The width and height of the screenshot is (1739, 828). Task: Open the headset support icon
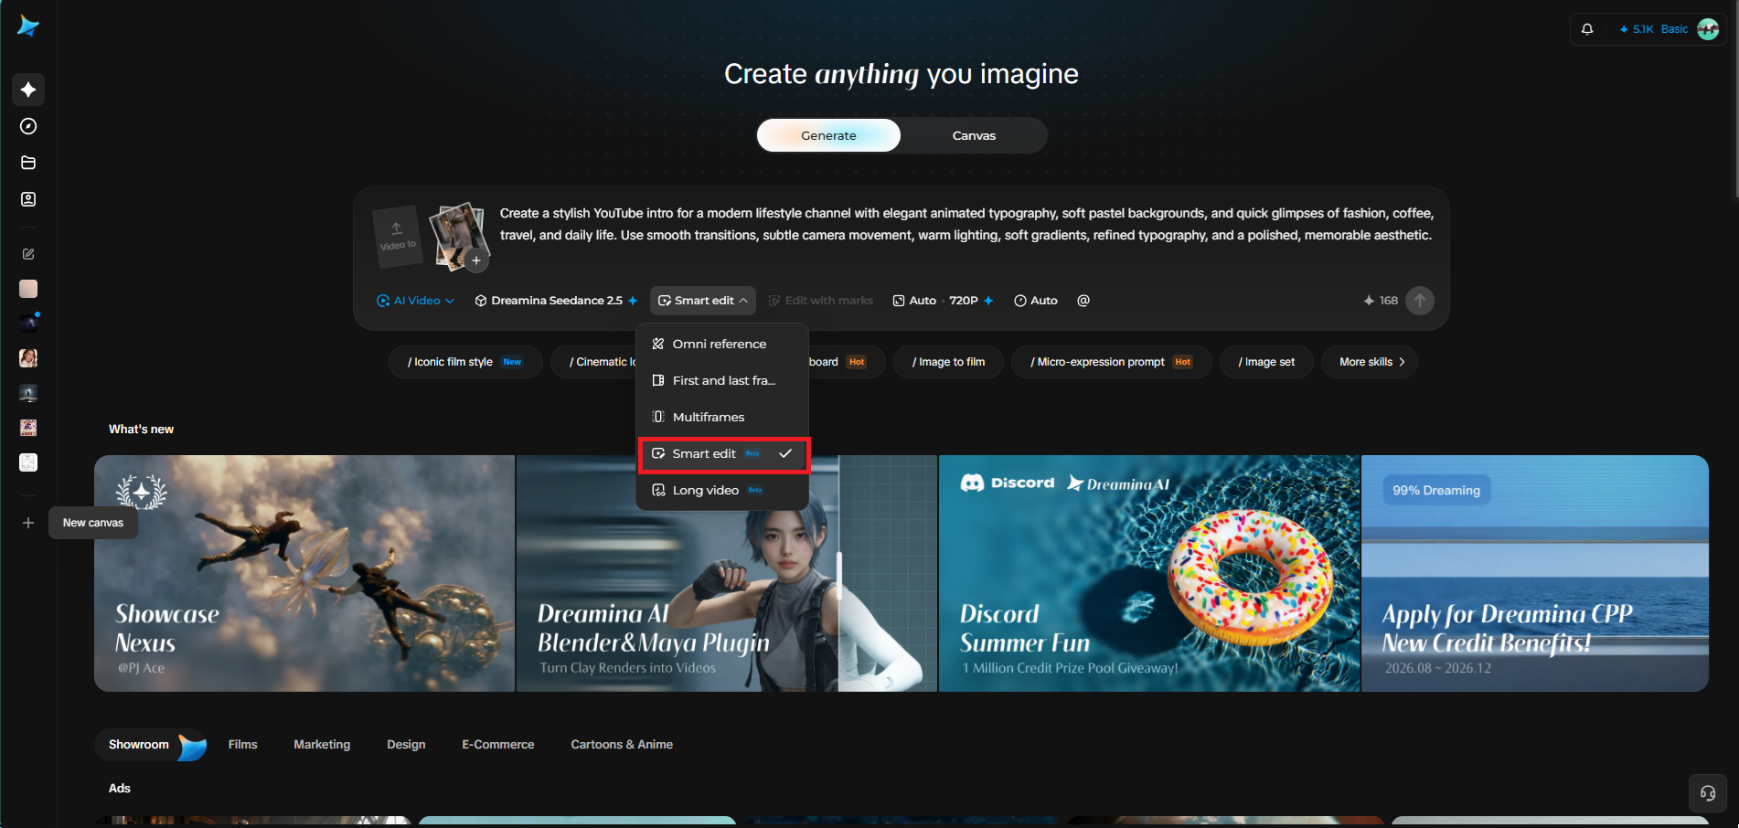(1707, 793)
